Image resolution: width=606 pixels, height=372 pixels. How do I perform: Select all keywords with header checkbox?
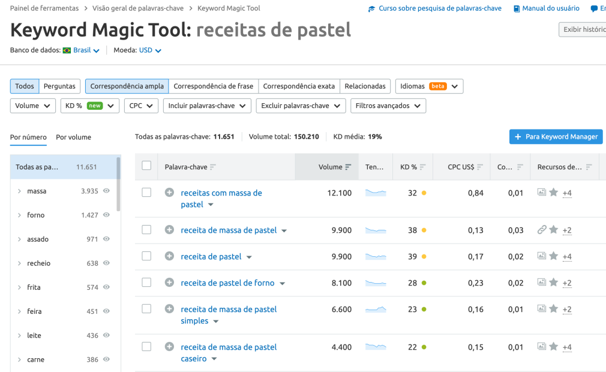[146, 166]
